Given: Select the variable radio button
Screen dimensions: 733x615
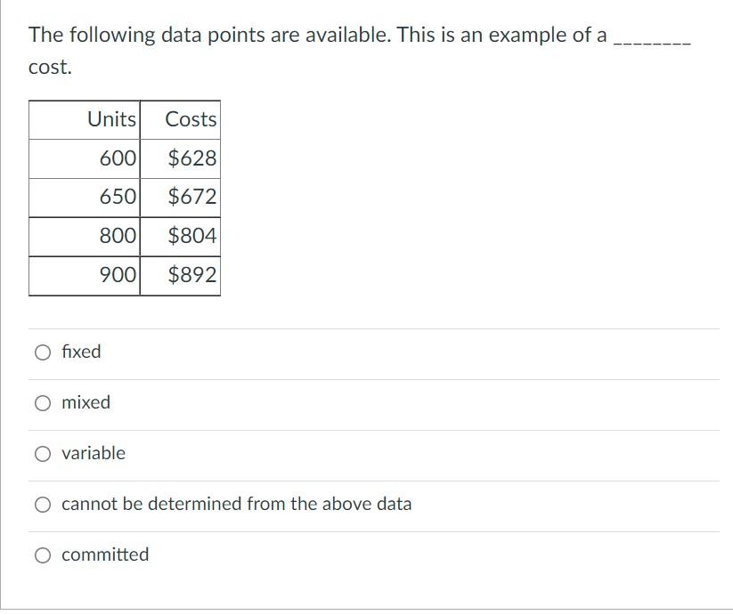Looking at the screenshot, I should pos(41,453).
